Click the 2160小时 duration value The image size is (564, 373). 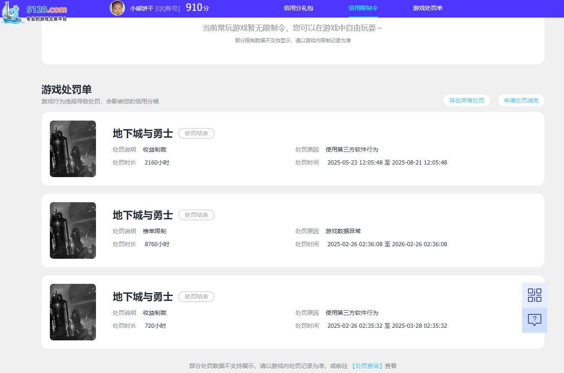click(x=157, y=162)
